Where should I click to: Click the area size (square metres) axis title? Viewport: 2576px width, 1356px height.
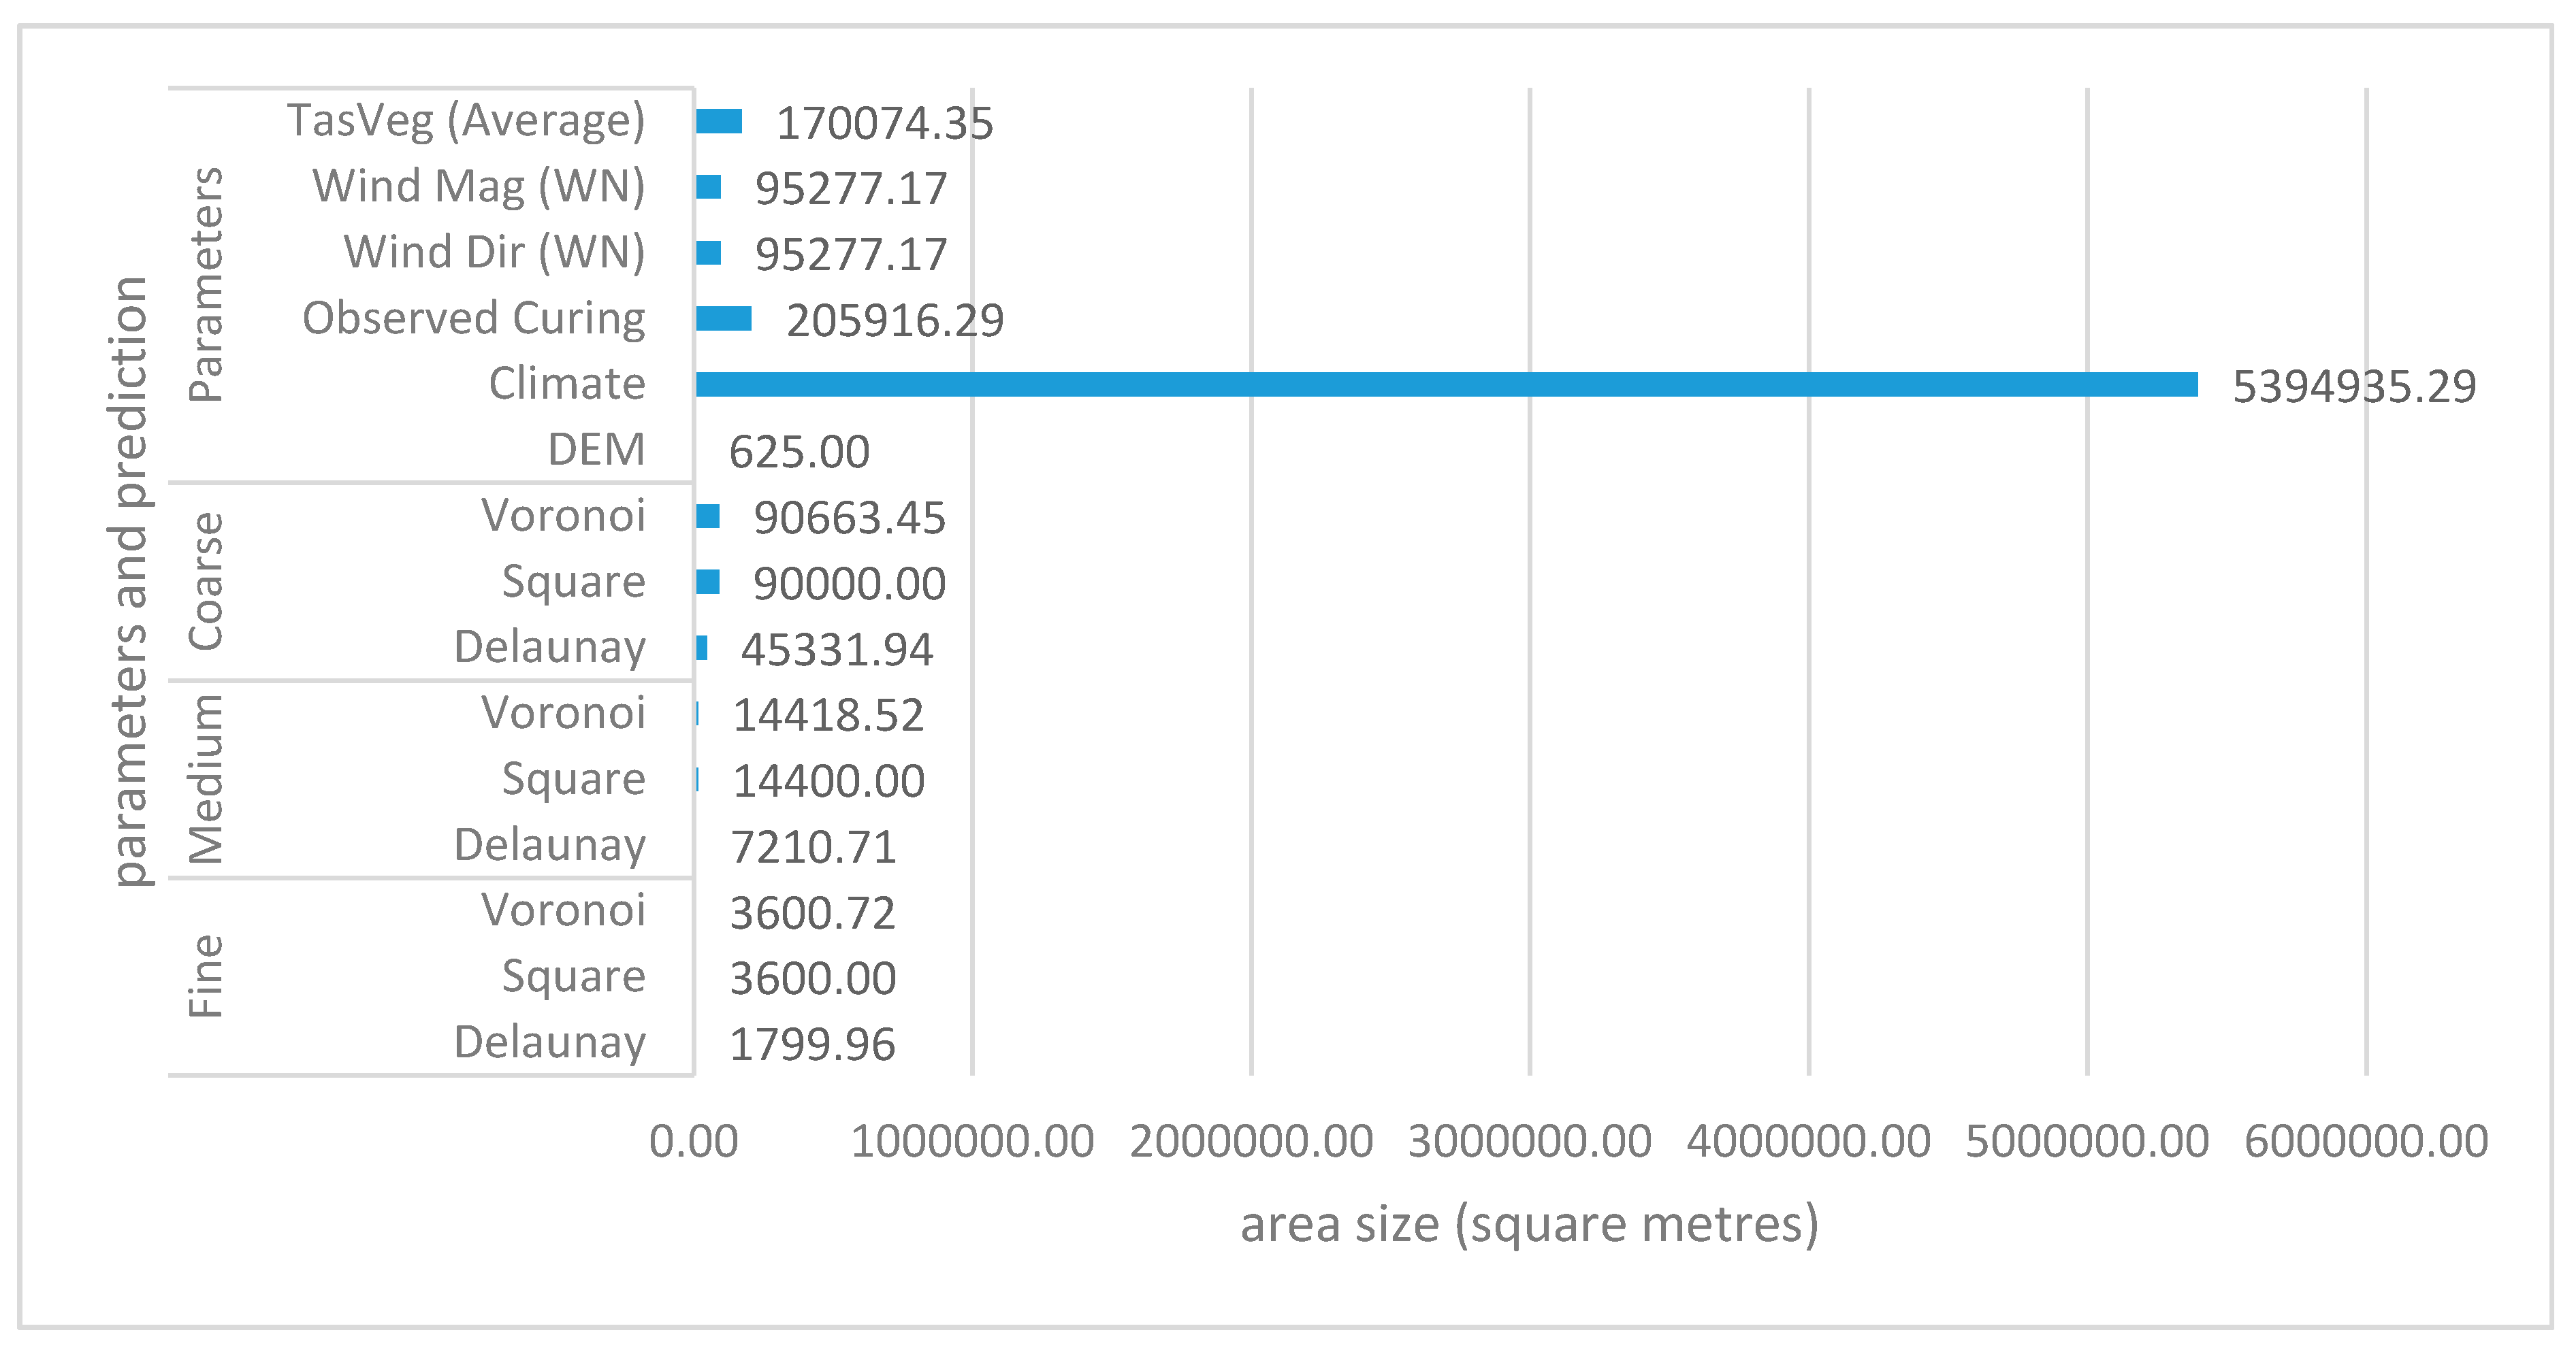pos(1528,1224)
